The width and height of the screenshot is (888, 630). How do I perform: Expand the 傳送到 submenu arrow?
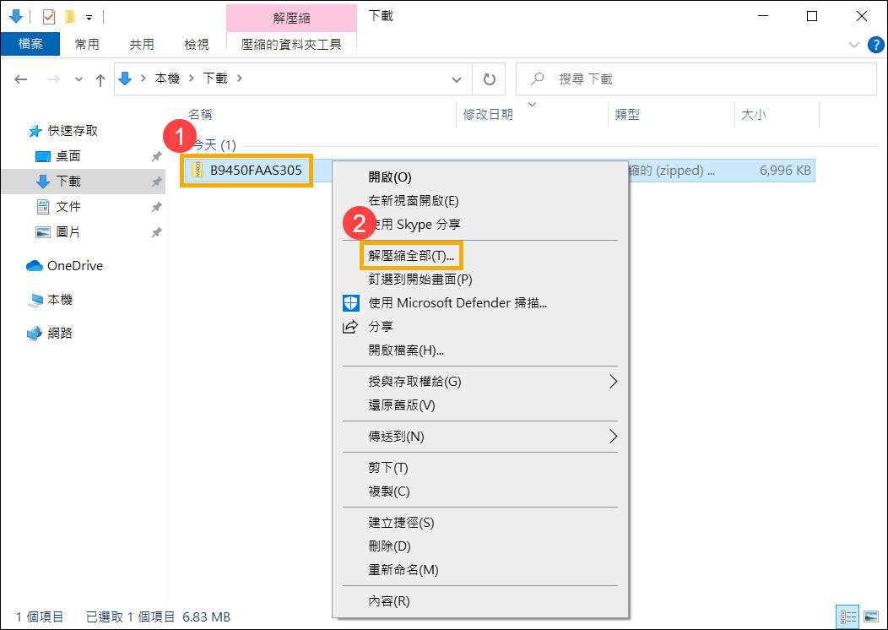[614, 437]
